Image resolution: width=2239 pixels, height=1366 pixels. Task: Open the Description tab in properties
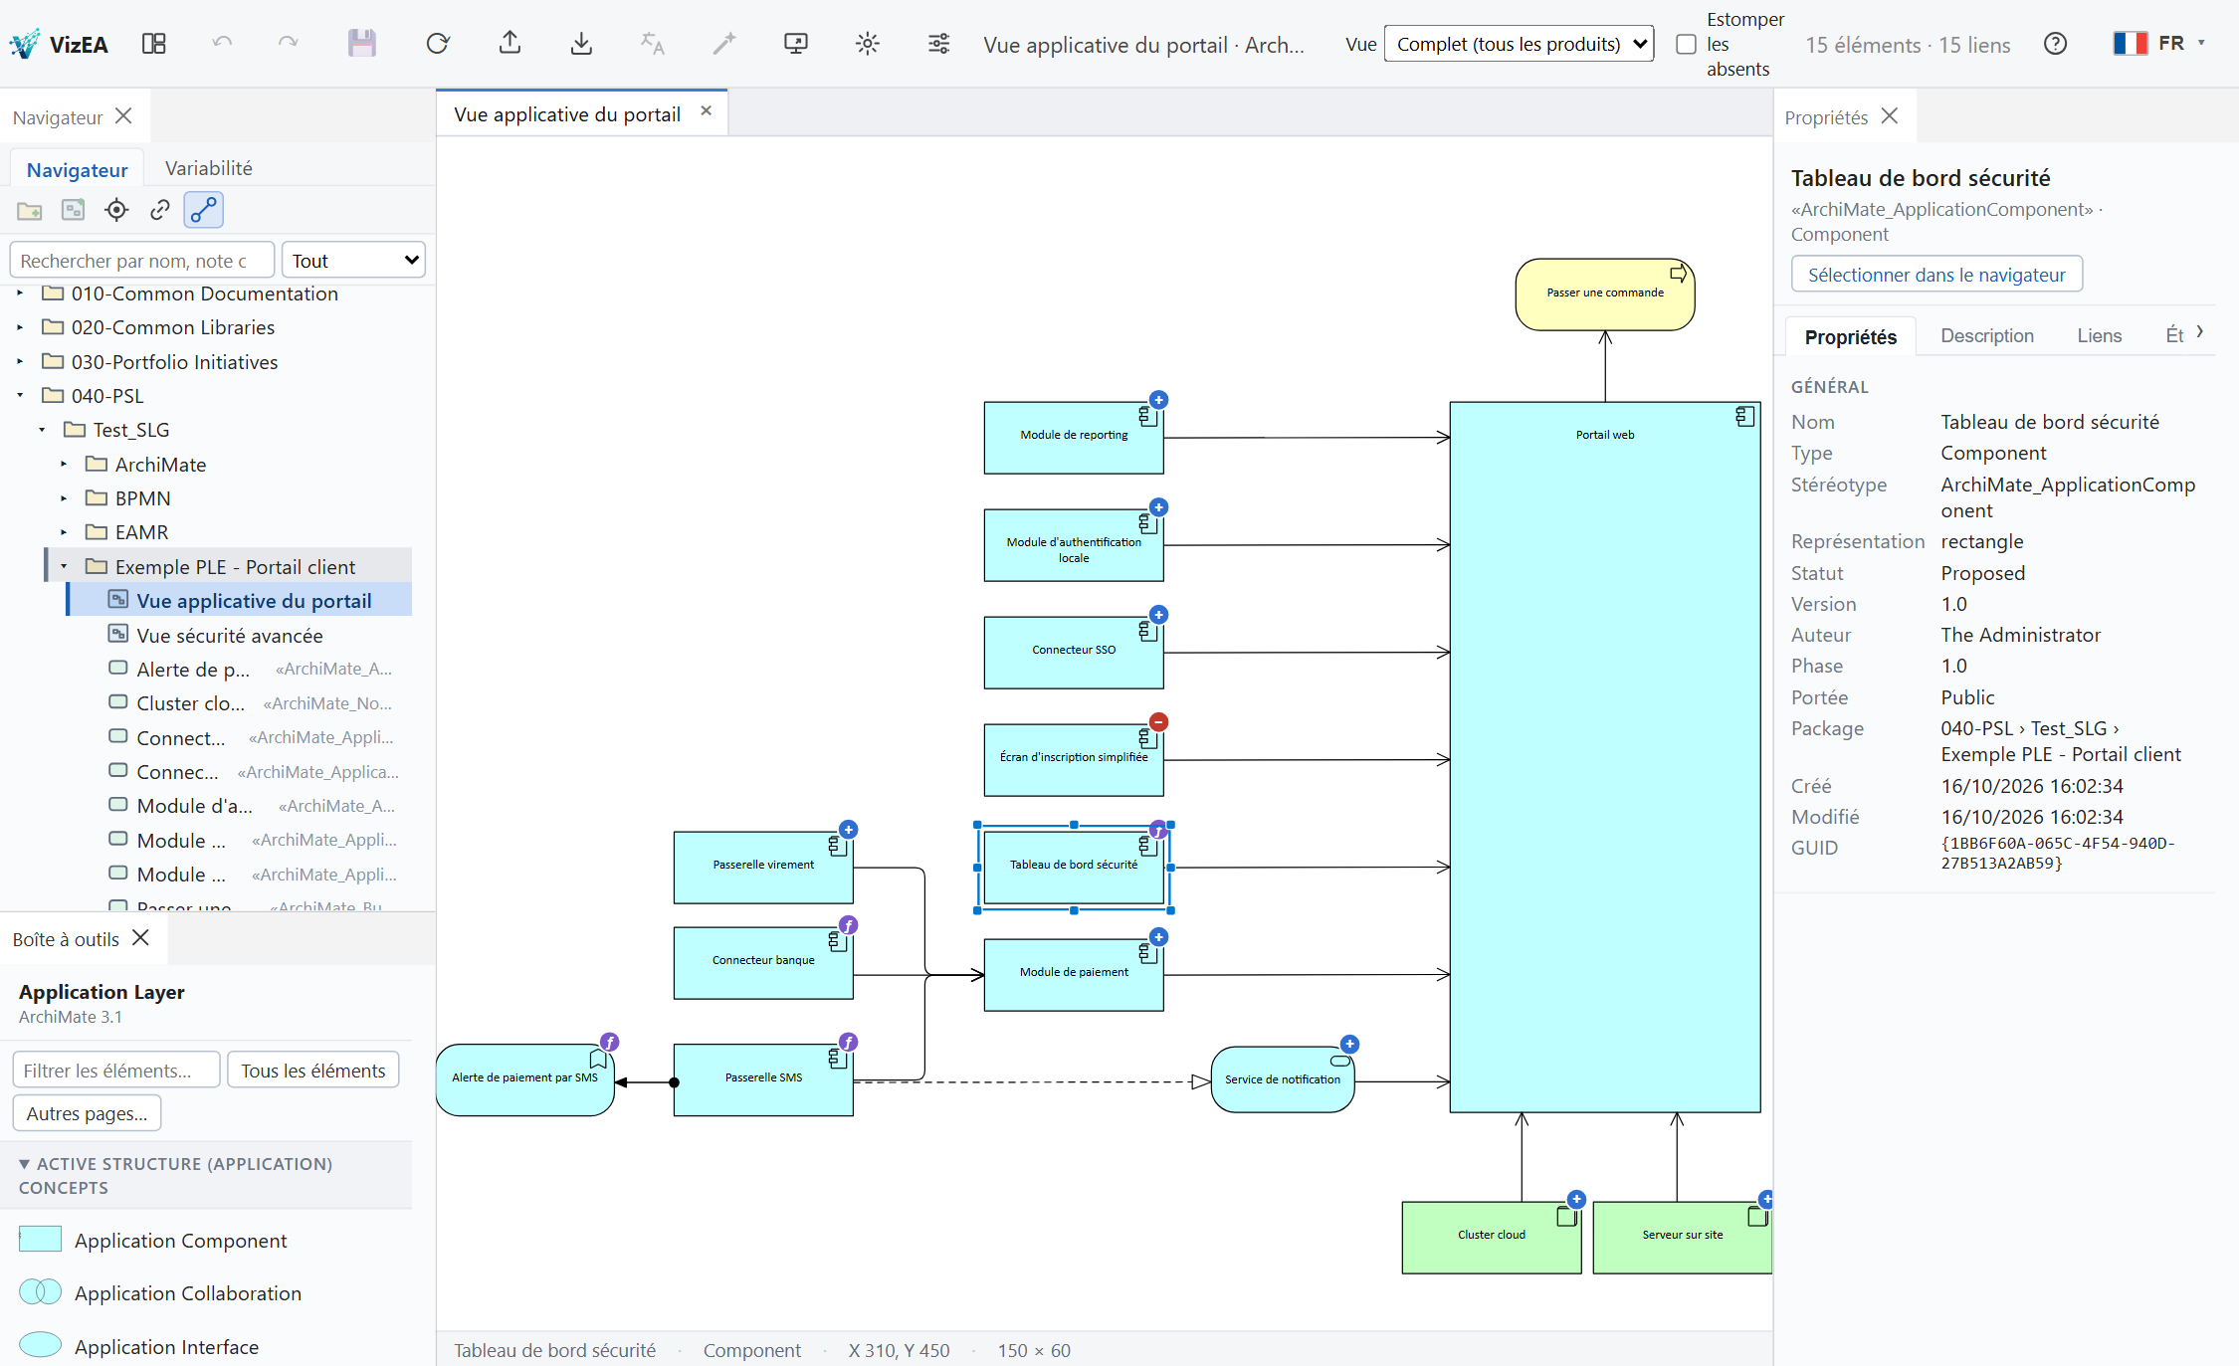pos(1986,336)
